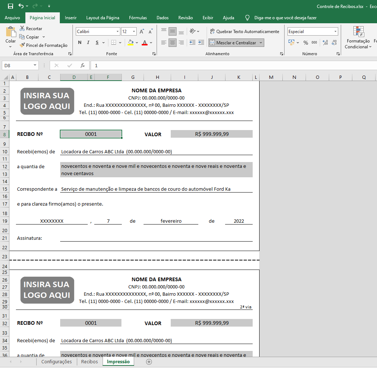Image resolution: width=377 pixels, height=368 pixels.
Task: Click the Save icon in title bar
Action: pos(11,6)
